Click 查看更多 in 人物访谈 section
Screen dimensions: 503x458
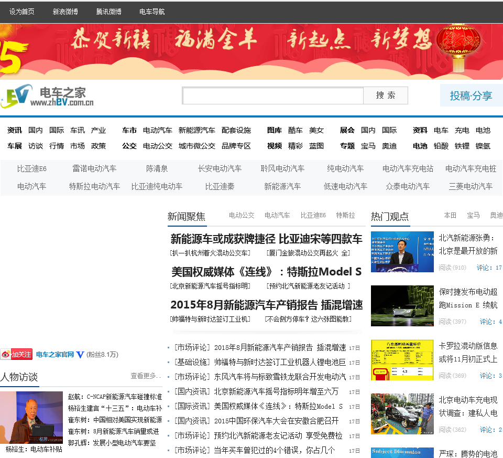coord(146,376)
